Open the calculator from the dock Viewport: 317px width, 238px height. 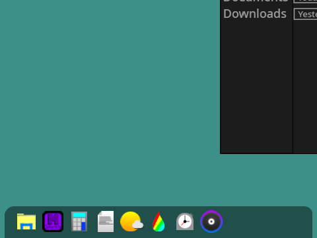click(x=79, y=221)
